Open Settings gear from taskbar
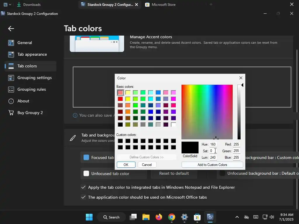This screenshot has height=224, width=299. pos(185,217)
